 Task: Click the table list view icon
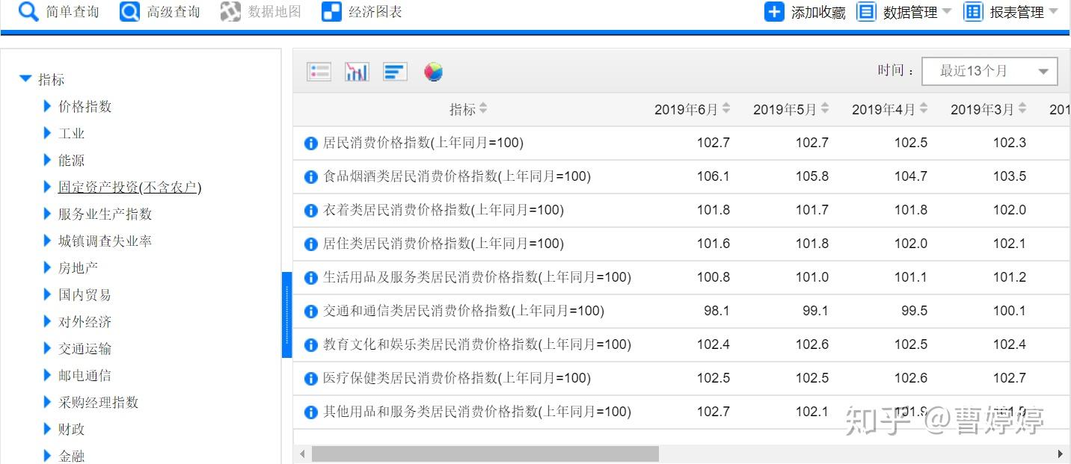tap(319, 72)
